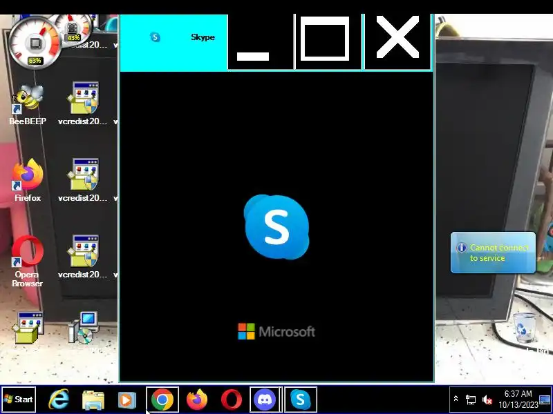Switch to Skype in the taskbar
553x414 pixels.
pos(301,400)
